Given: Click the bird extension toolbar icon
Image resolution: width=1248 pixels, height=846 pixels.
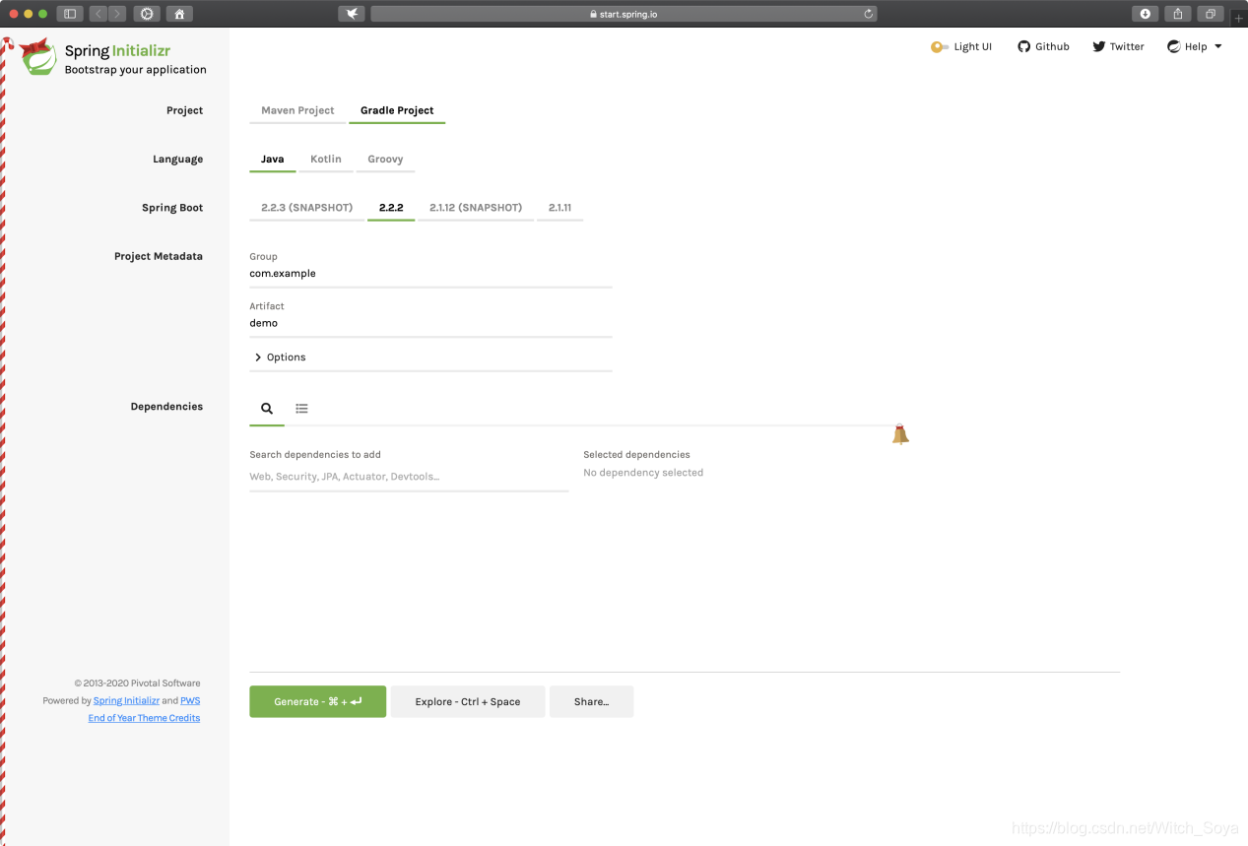Looking at the screenshot, I should click(x=352, y=14).
